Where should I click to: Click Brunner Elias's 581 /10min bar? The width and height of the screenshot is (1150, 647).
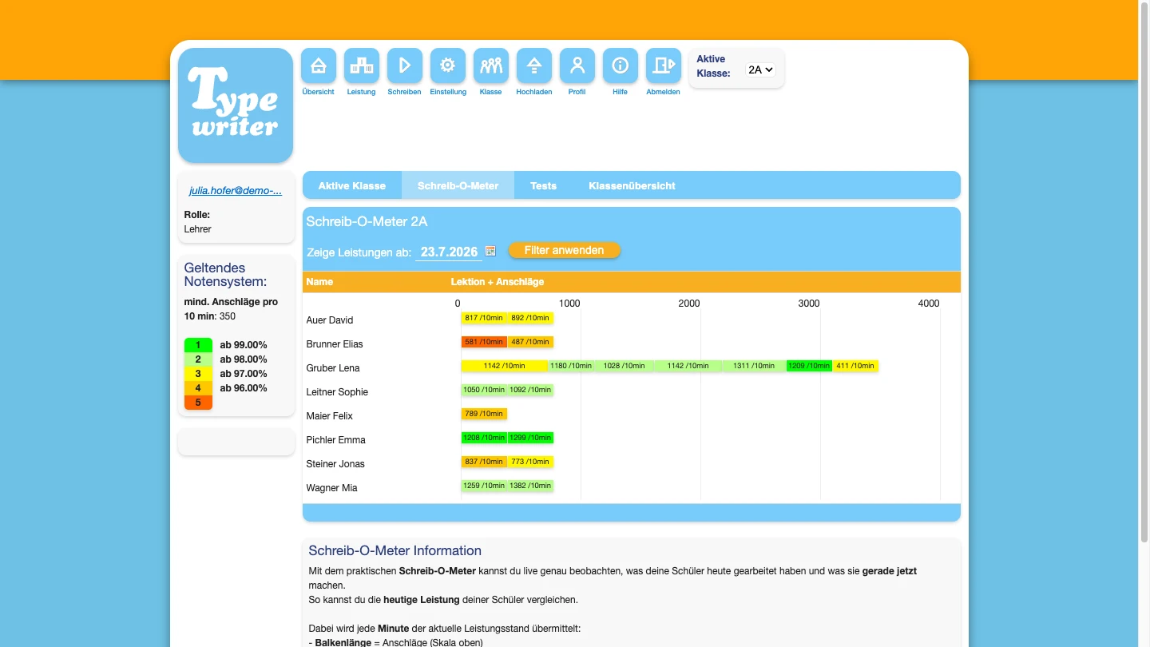pos(484,342)
